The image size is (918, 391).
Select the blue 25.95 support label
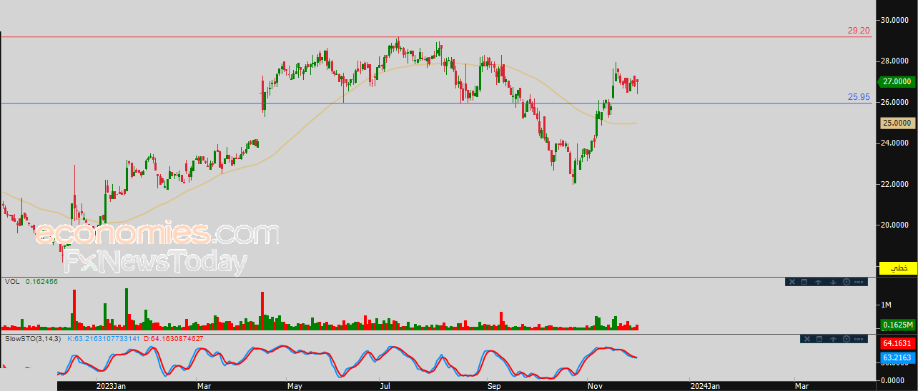[859, 96]
